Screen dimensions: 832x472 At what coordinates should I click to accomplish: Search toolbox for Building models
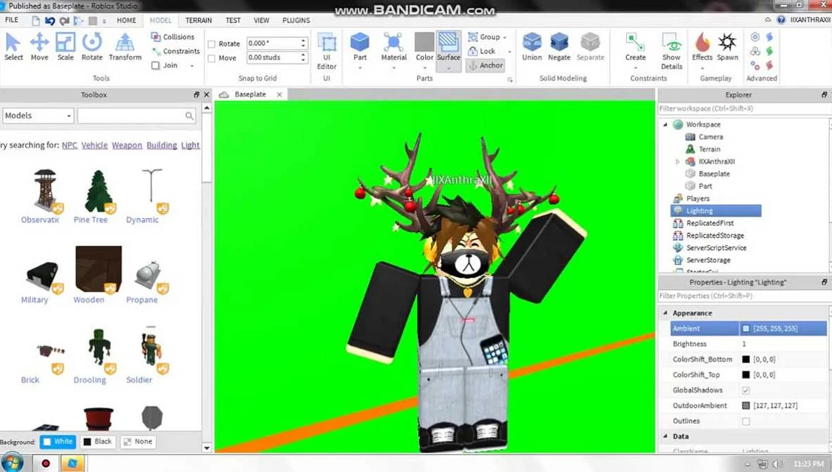[162, 145]
